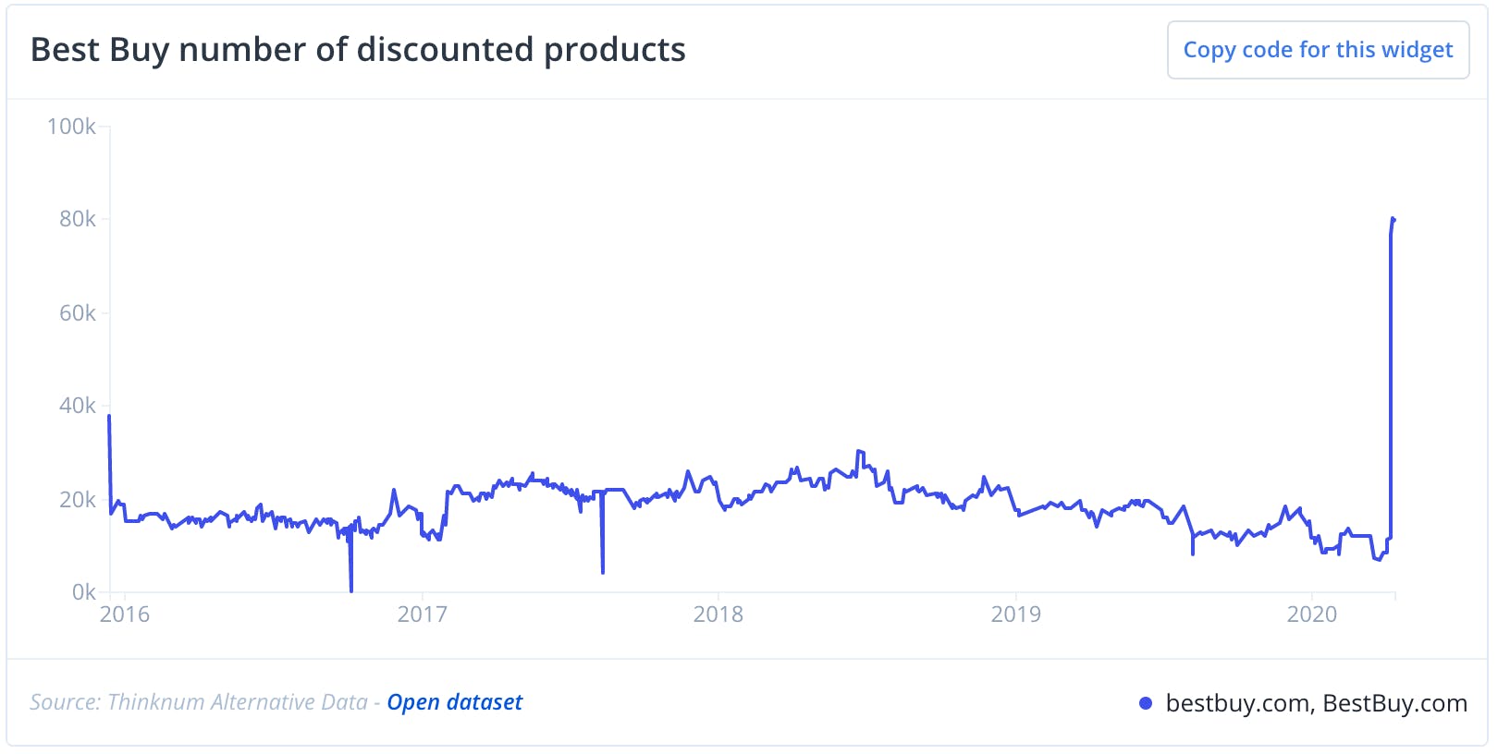Click the blue legend dot for bestbuy.com
Image resolution: width=1498 pixels, height=754 pixels.
pos(1146,704)
